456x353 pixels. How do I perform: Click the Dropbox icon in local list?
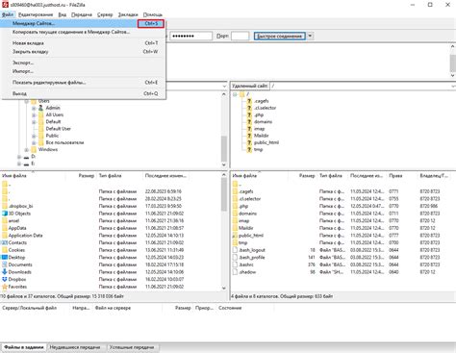click(x=5, y=279)
